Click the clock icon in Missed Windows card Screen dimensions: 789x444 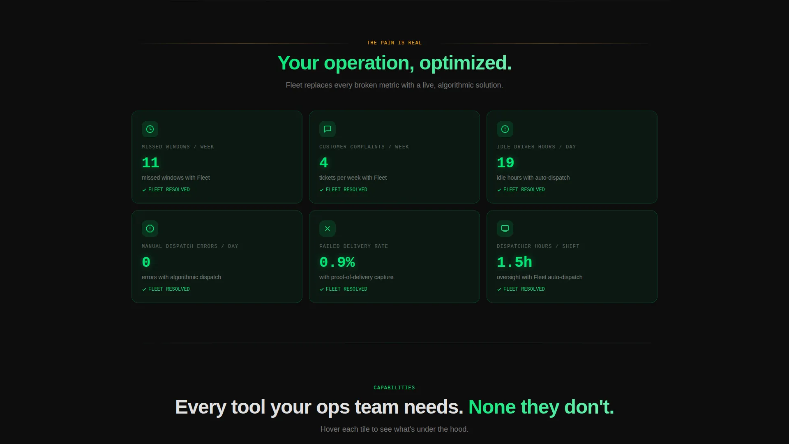(150, 129)
